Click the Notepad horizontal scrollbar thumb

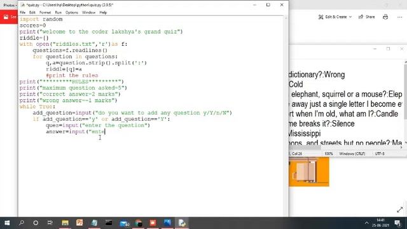(305, 148)
